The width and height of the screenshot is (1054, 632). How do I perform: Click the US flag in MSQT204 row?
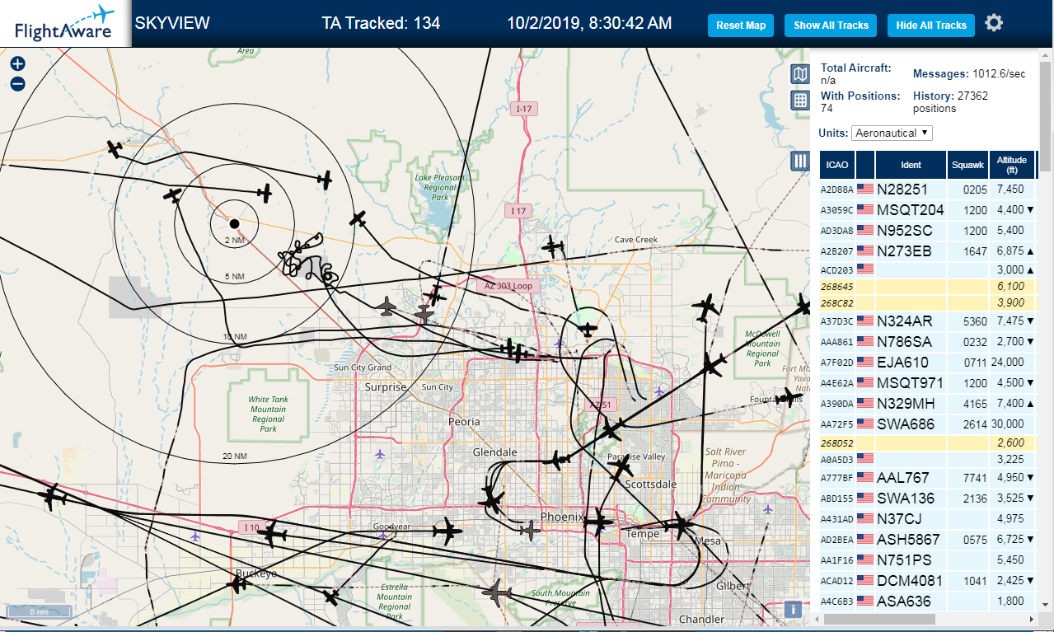click(865, 209)
